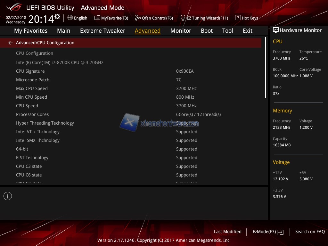
Task: Select the My Favorites tab
Action: 31,31
